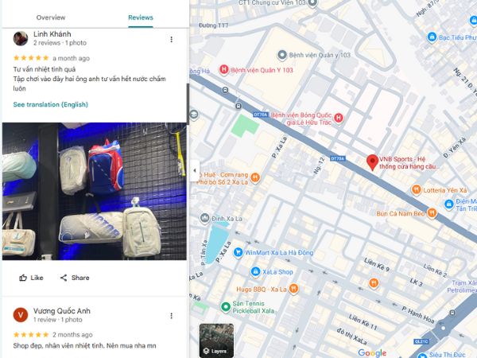Click the XaLa Shop map icon
Screen dimensions: 477x358
[255, 271]
